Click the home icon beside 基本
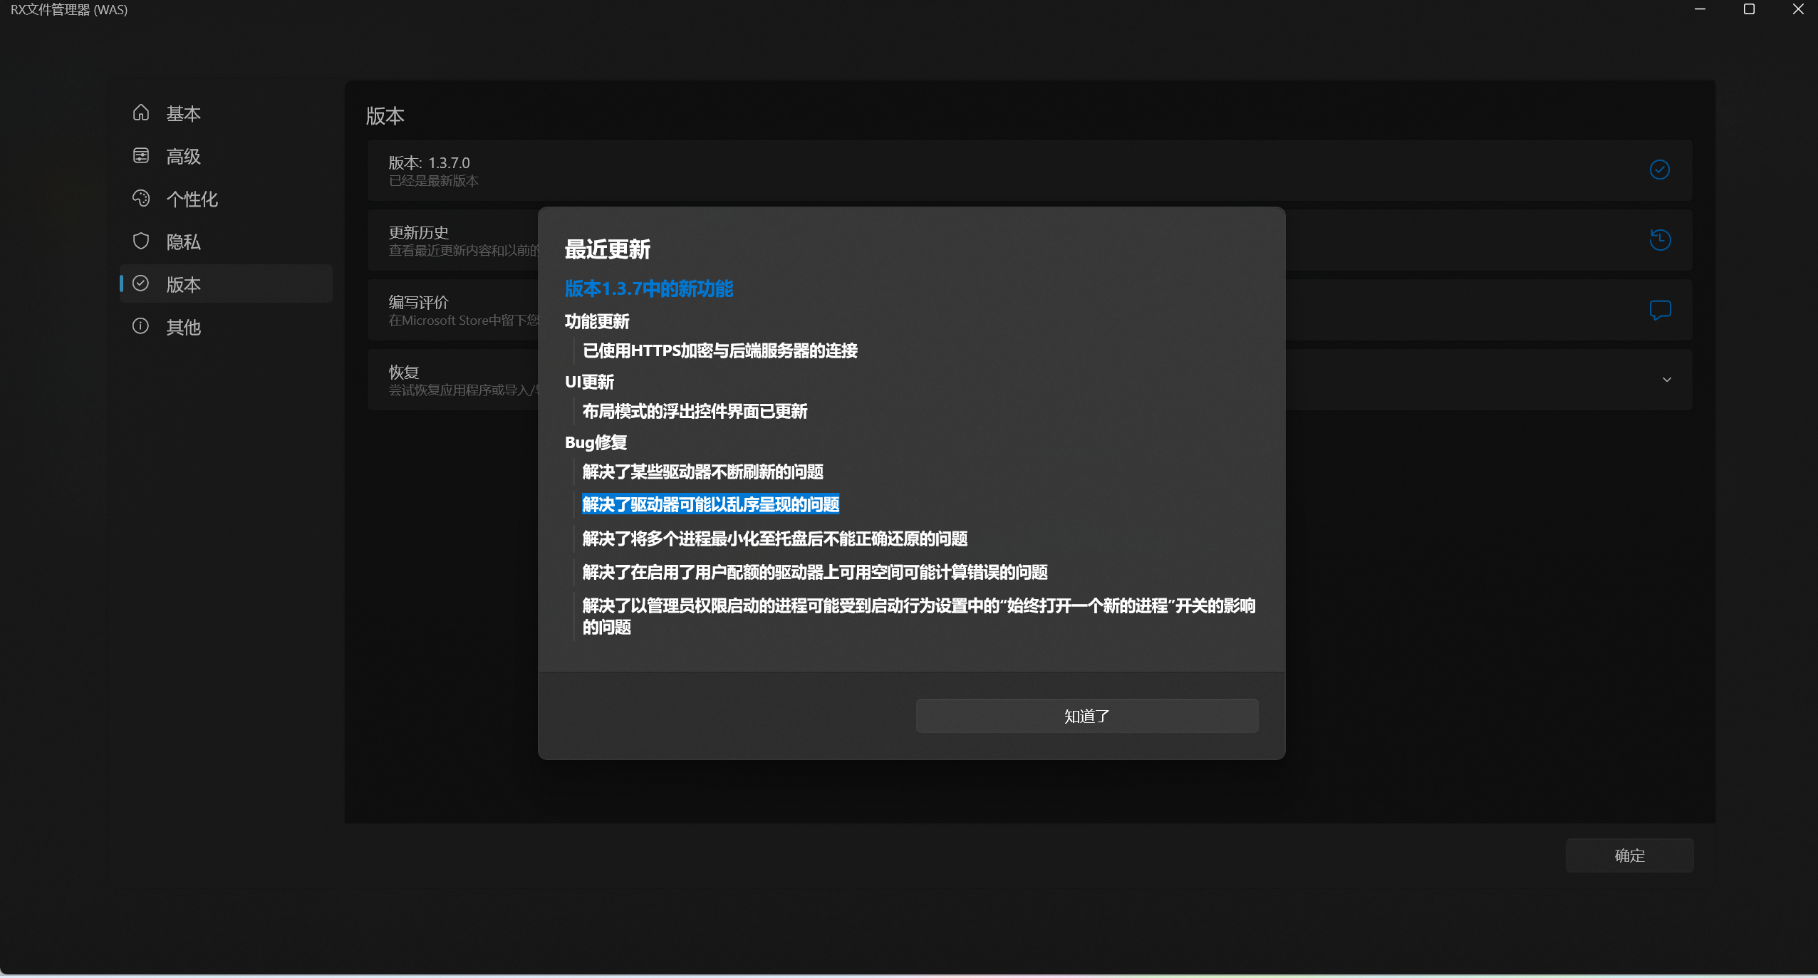This screenshot has height=978, width=1818. (141, 113)
